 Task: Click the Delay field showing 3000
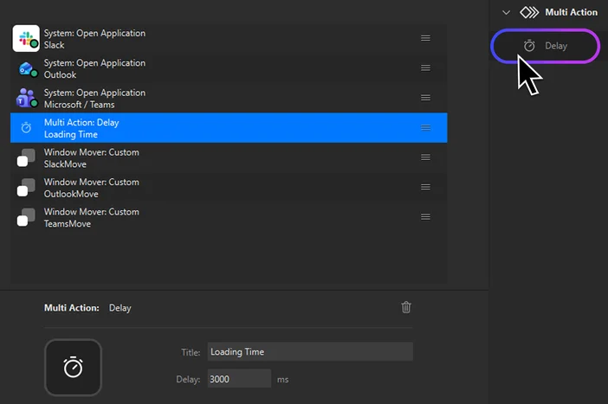[x=239, y=379]
